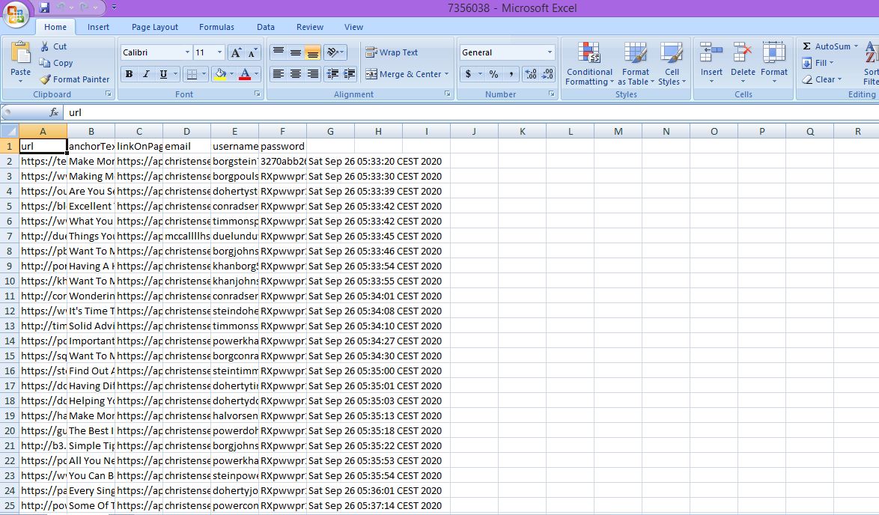This screenshot has height=515, width=879.
Task: Select cell B1 containing anchorText
Action: coord(91,146)
